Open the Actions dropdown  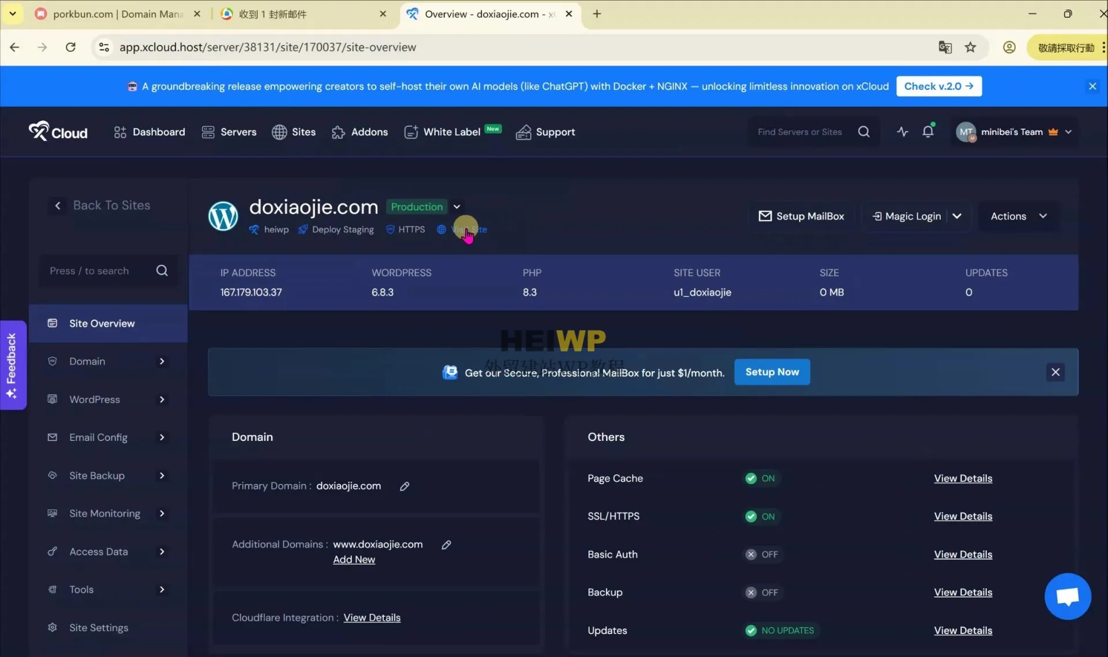(x=1018, y=216)
